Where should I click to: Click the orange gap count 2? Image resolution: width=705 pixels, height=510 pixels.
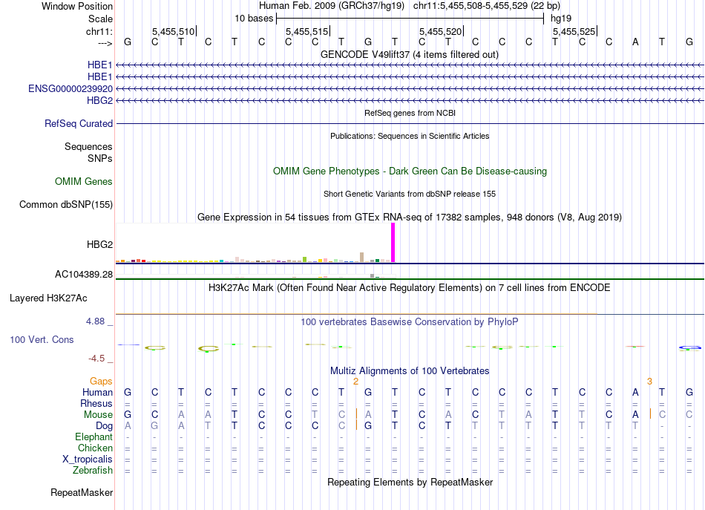(355, 382)
